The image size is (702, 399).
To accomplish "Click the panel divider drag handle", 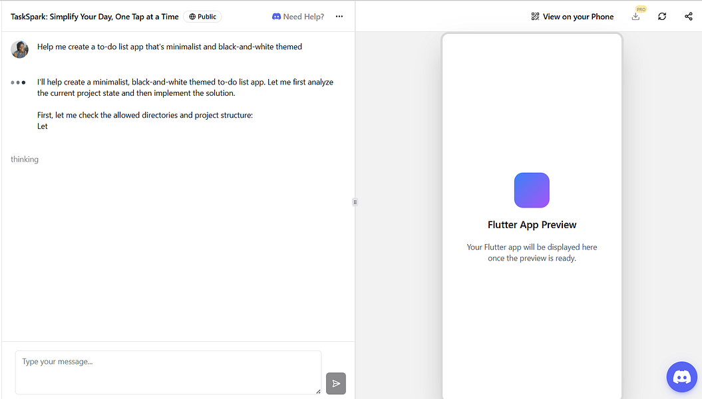I will coord(355,202).
